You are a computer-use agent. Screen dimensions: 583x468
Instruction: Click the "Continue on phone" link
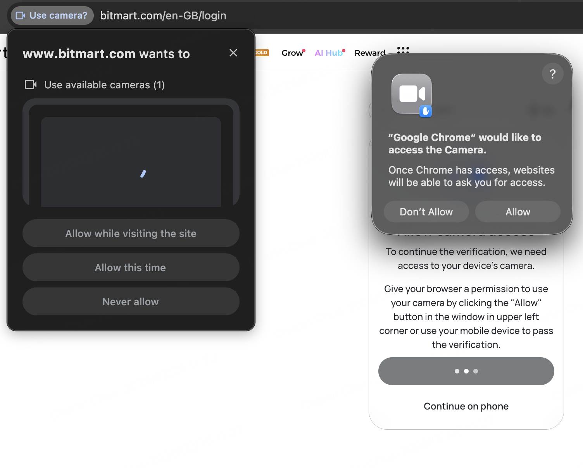[466, 406]
